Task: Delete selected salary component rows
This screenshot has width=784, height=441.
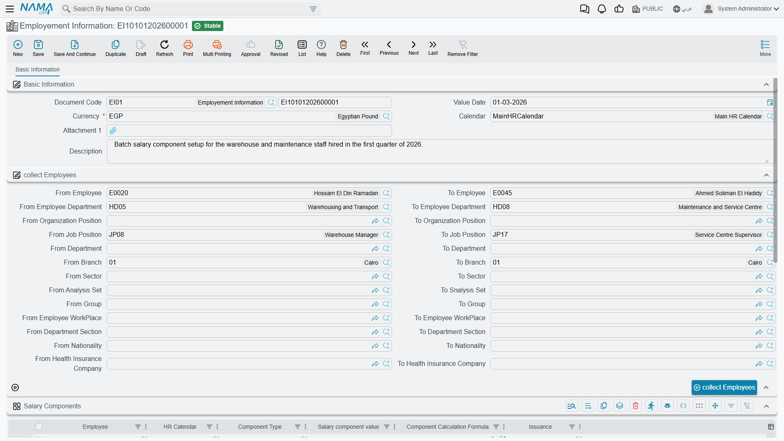Action: 635,406
